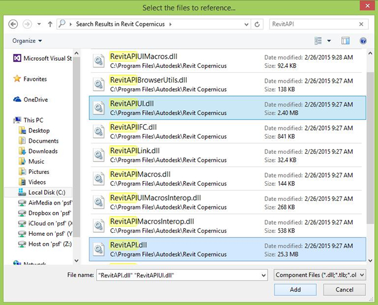
Task: Click the RevitAPIUIMacrosInterop.dll file icon
Action: coord(99,202)
